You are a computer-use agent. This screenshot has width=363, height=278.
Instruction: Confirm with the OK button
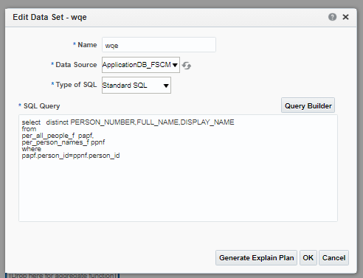coord(308,257)
